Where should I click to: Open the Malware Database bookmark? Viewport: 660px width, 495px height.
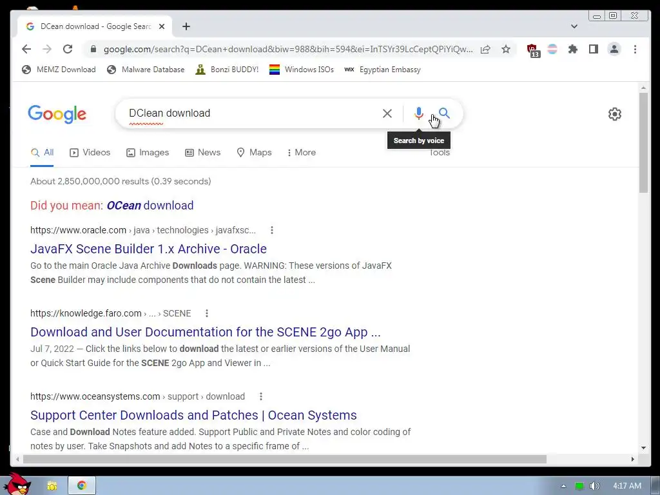click(146, 70)
